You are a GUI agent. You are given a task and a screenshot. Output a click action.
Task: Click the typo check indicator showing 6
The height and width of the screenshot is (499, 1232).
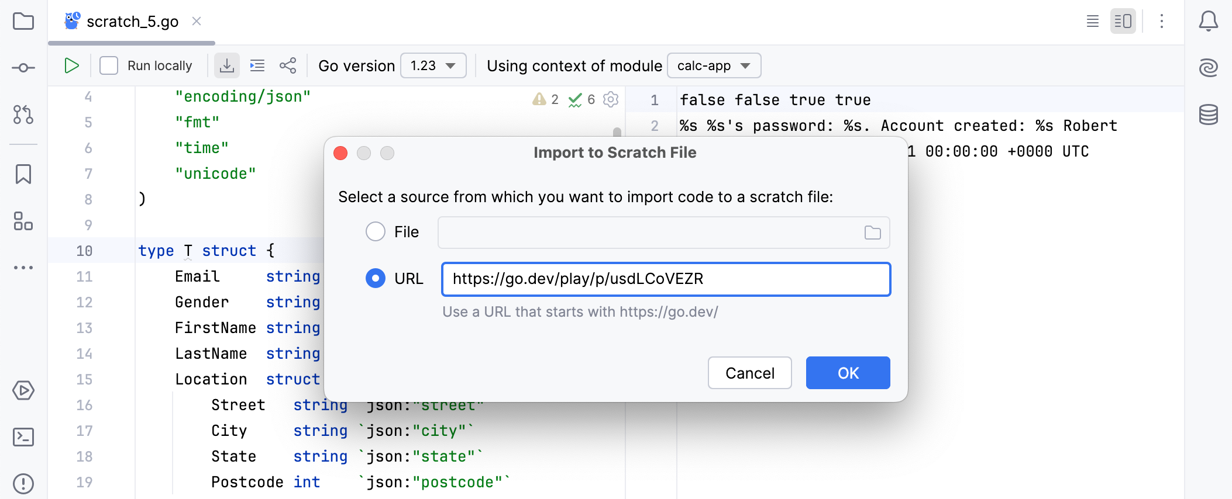[x=582, y=99]
